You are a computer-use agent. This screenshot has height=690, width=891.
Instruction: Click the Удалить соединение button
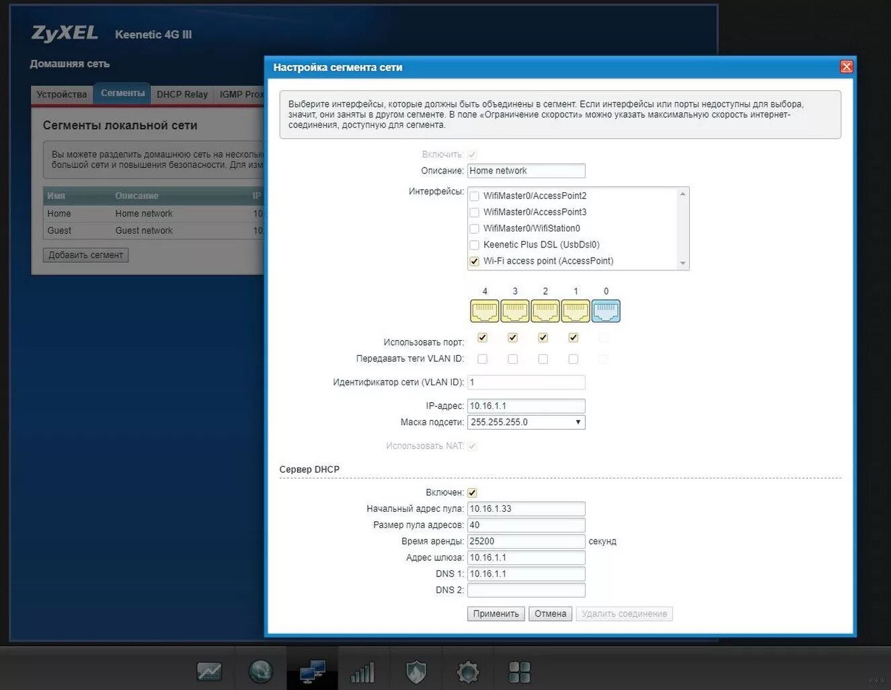click(624, 614)
